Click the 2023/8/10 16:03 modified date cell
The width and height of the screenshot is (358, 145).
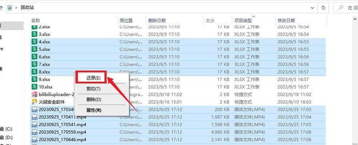point(294,102)
